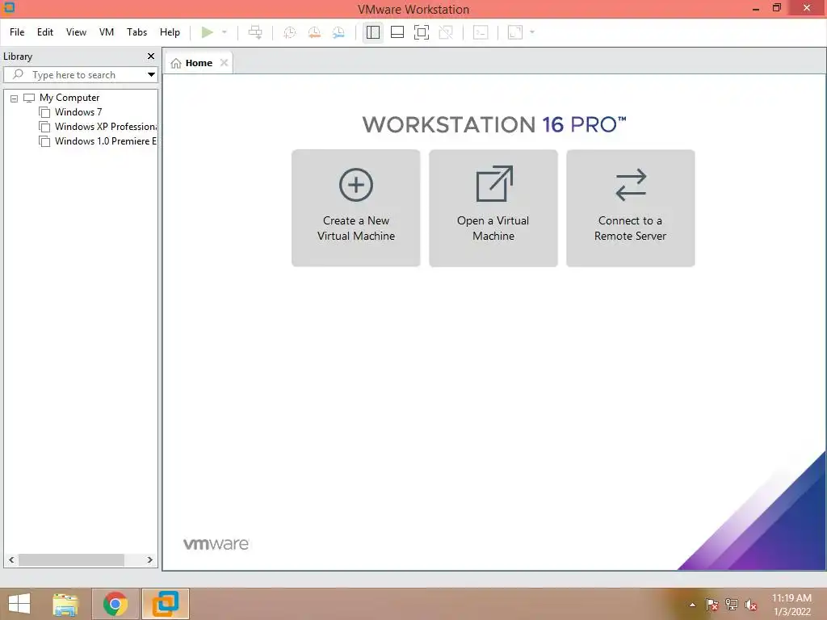Open Google Chrome from the taskbar
The image size is (827, 620).
(115, 604)
